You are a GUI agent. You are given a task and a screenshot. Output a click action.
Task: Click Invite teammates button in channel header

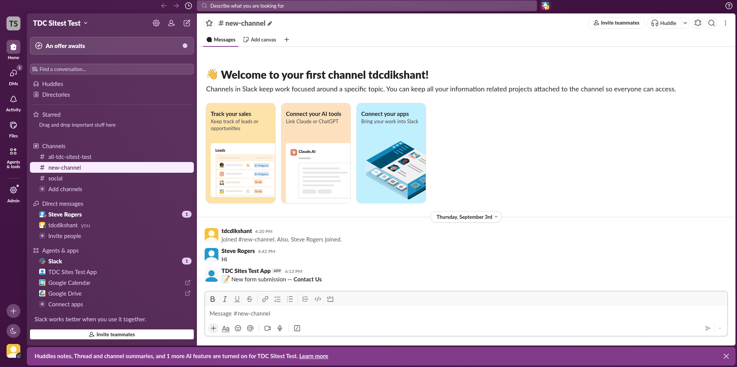click(616, 23)
